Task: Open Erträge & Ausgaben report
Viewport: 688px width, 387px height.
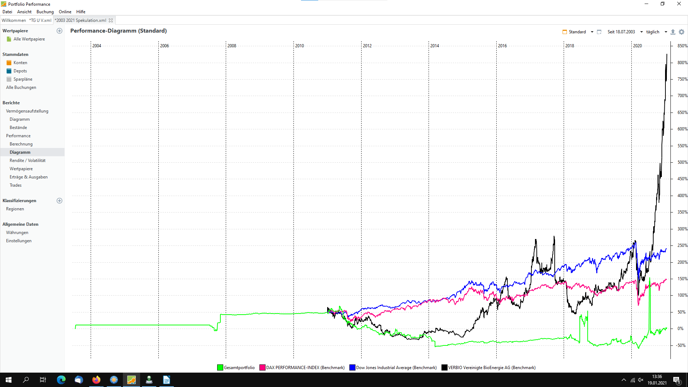Action: pyautogui.click(x=28, y=177)
